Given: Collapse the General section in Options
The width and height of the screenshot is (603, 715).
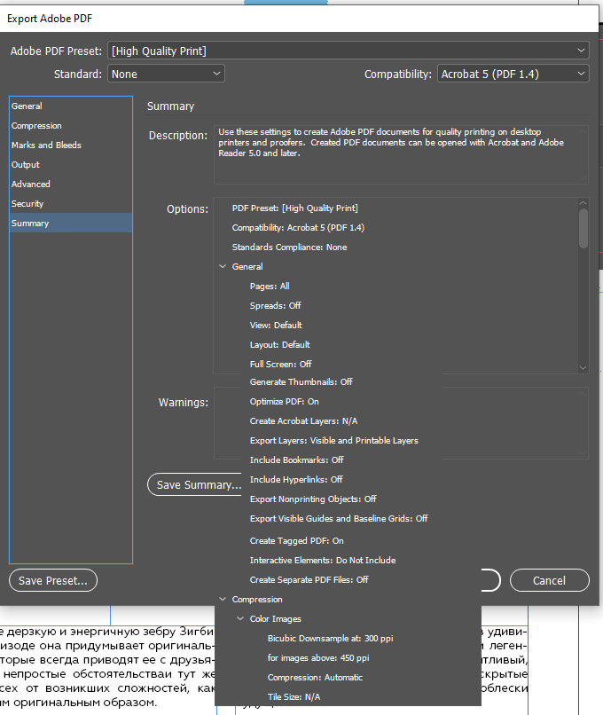Looking at the screenshot, I should click(223, 266).
